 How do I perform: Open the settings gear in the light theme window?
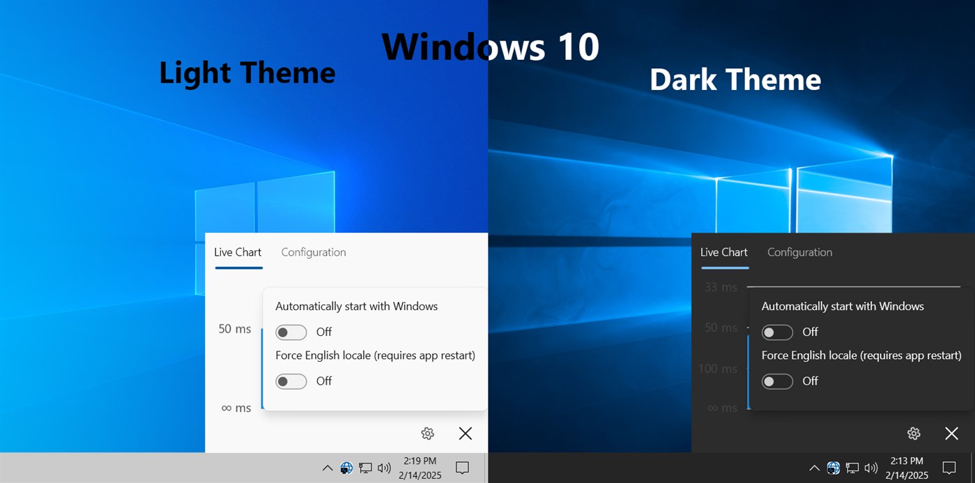[427, 433]
